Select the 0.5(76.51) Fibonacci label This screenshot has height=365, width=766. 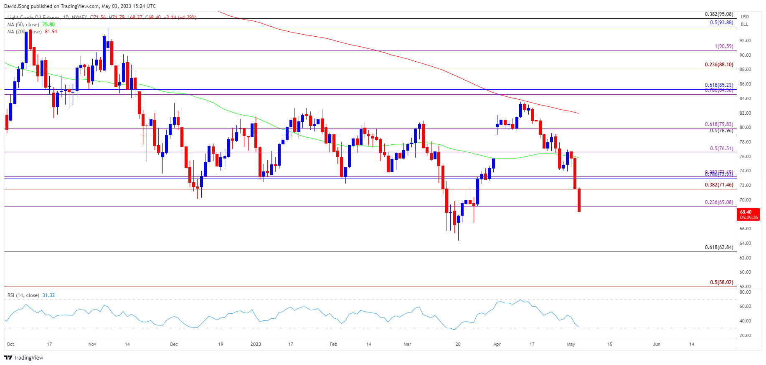721,149
